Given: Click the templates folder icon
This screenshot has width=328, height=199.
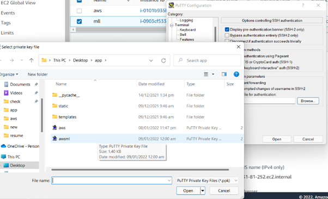Looking at the screenshot, I should [54, 117].
